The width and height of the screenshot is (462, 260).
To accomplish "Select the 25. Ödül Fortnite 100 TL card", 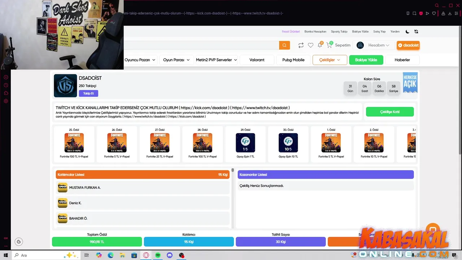I will [74, 144].
